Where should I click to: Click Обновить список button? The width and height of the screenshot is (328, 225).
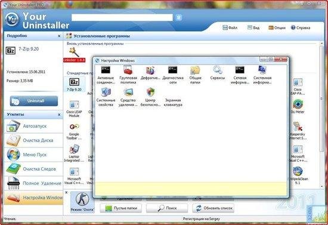[213, 208]
